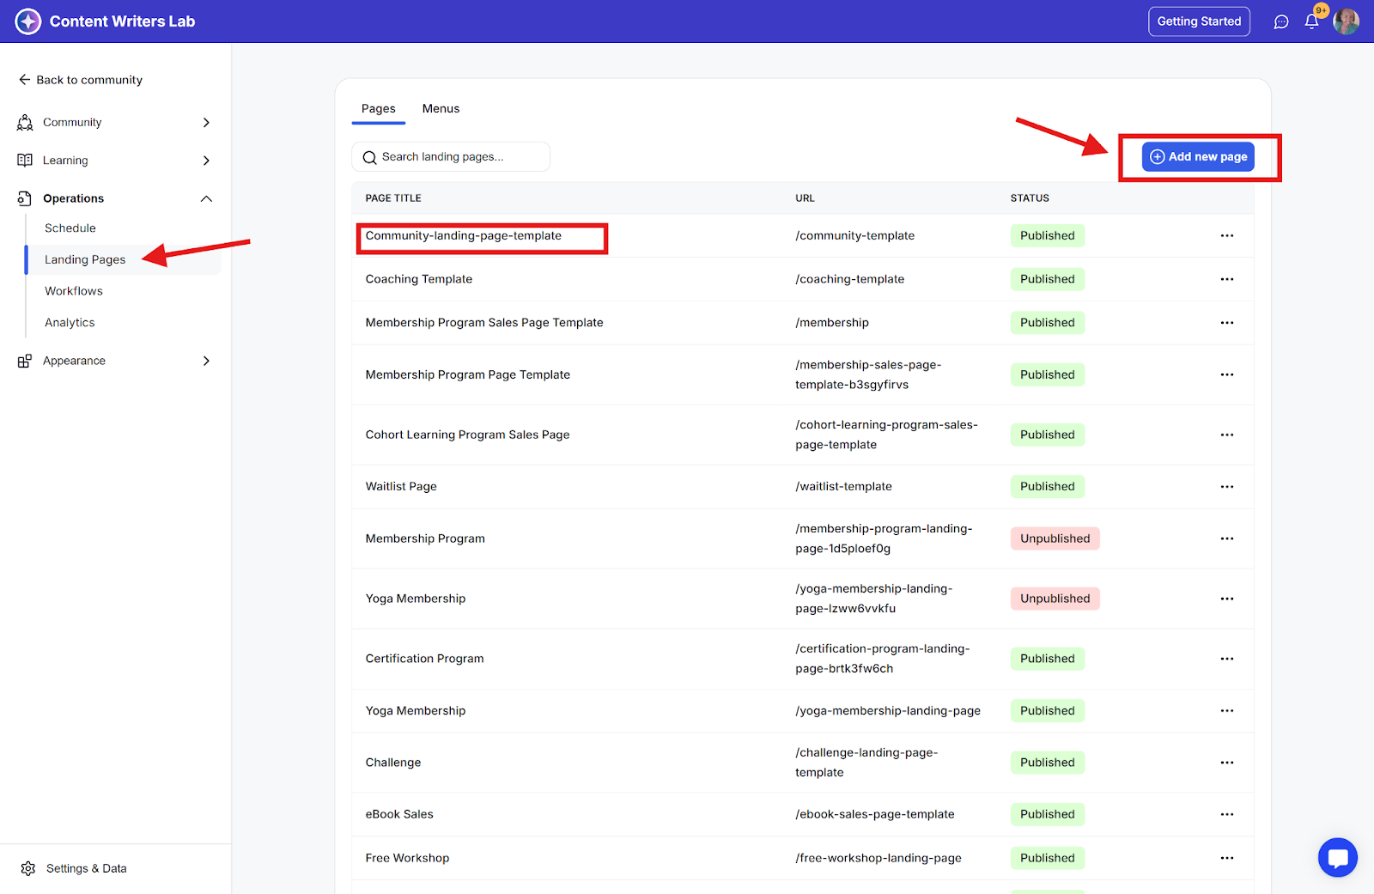Click the Operations sidebar icon
The height and width of the screenshot is (894, 1374).
pos(25,198)
